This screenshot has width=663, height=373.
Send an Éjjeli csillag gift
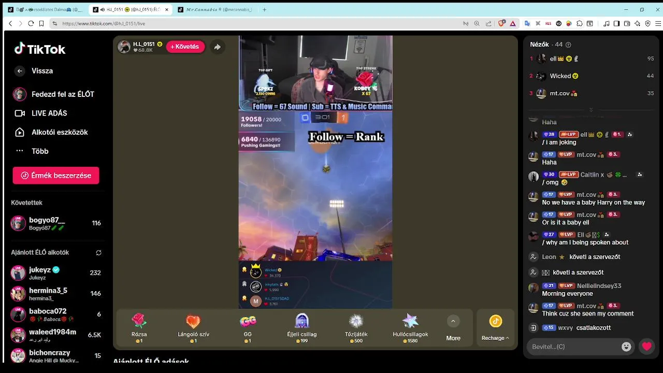(301, 328)
